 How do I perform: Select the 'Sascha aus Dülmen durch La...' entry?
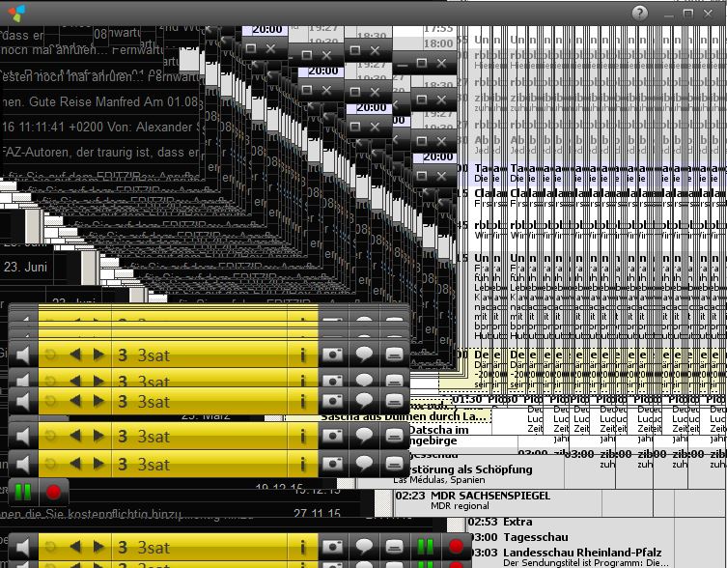point(404,416)
